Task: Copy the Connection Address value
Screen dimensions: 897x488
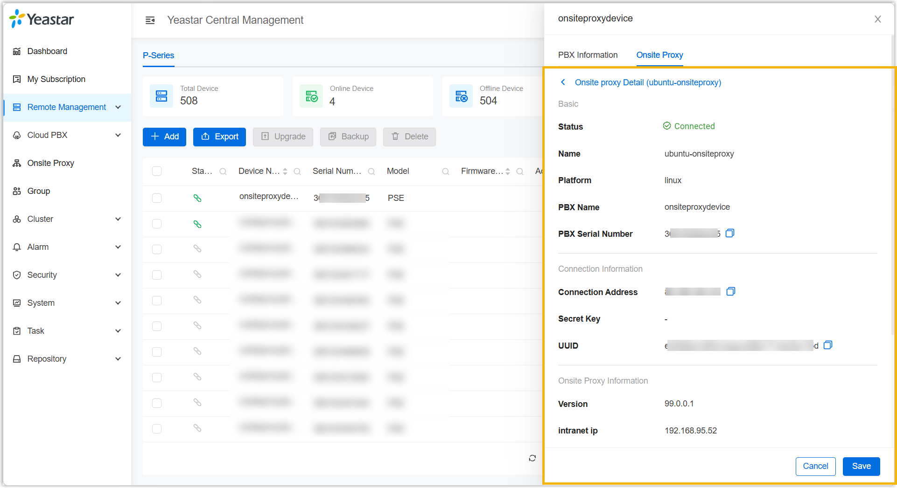Action: 731,291
